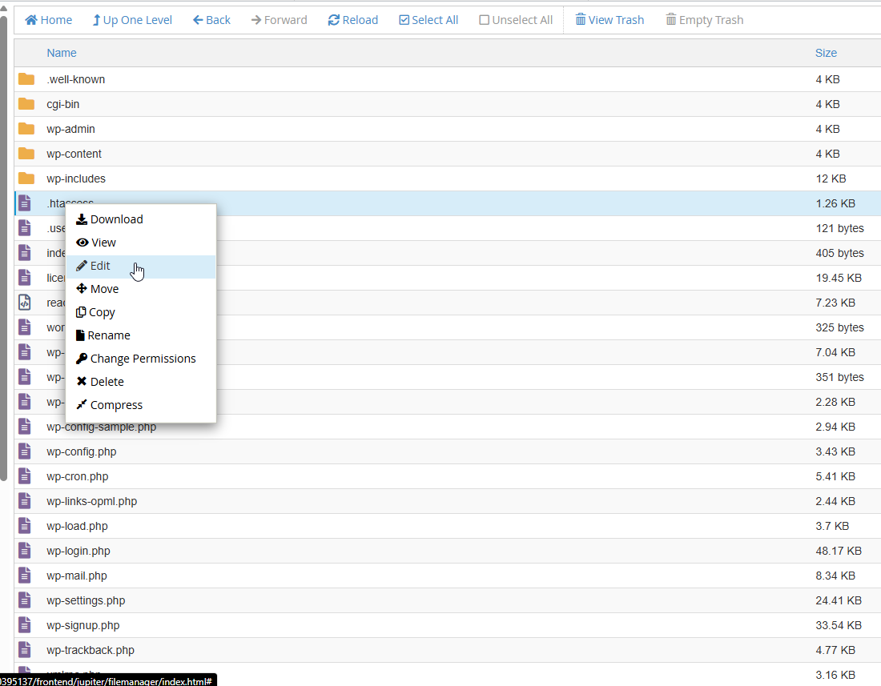Click file icon in 121 bytes row
The width and height of the screenshot is (881, 686).
(25, 228)
